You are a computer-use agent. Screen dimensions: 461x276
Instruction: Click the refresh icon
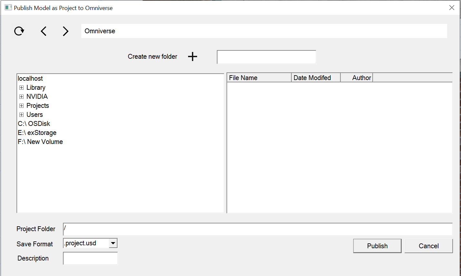19,31
